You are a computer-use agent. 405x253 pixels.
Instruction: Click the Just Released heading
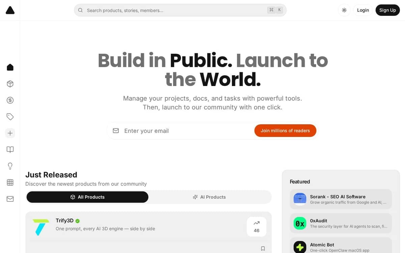click(51, 175)
